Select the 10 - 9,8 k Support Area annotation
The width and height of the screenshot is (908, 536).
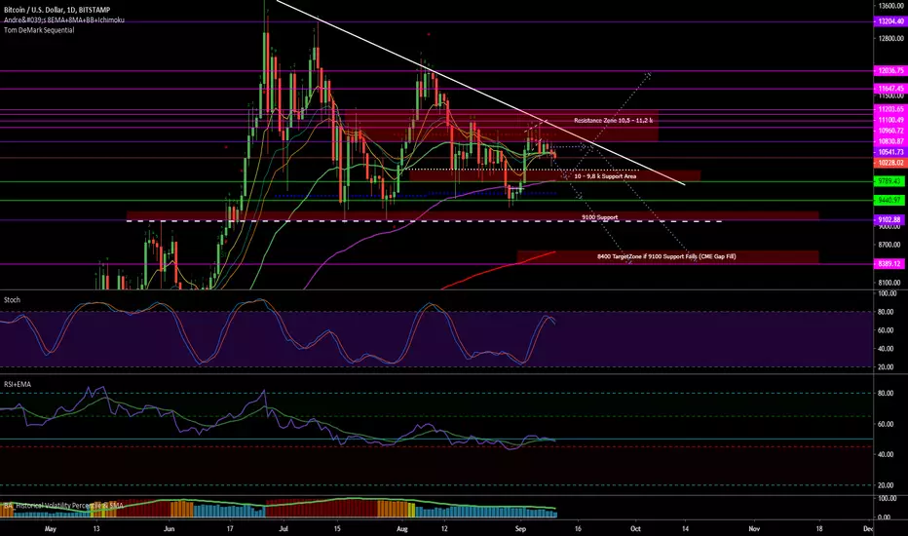[x=605, y=176]
